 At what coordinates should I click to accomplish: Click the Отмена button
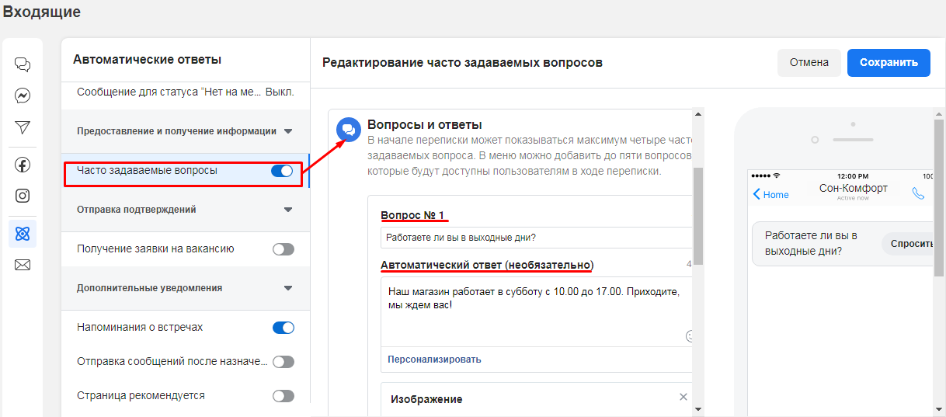(x=809, y=63)
